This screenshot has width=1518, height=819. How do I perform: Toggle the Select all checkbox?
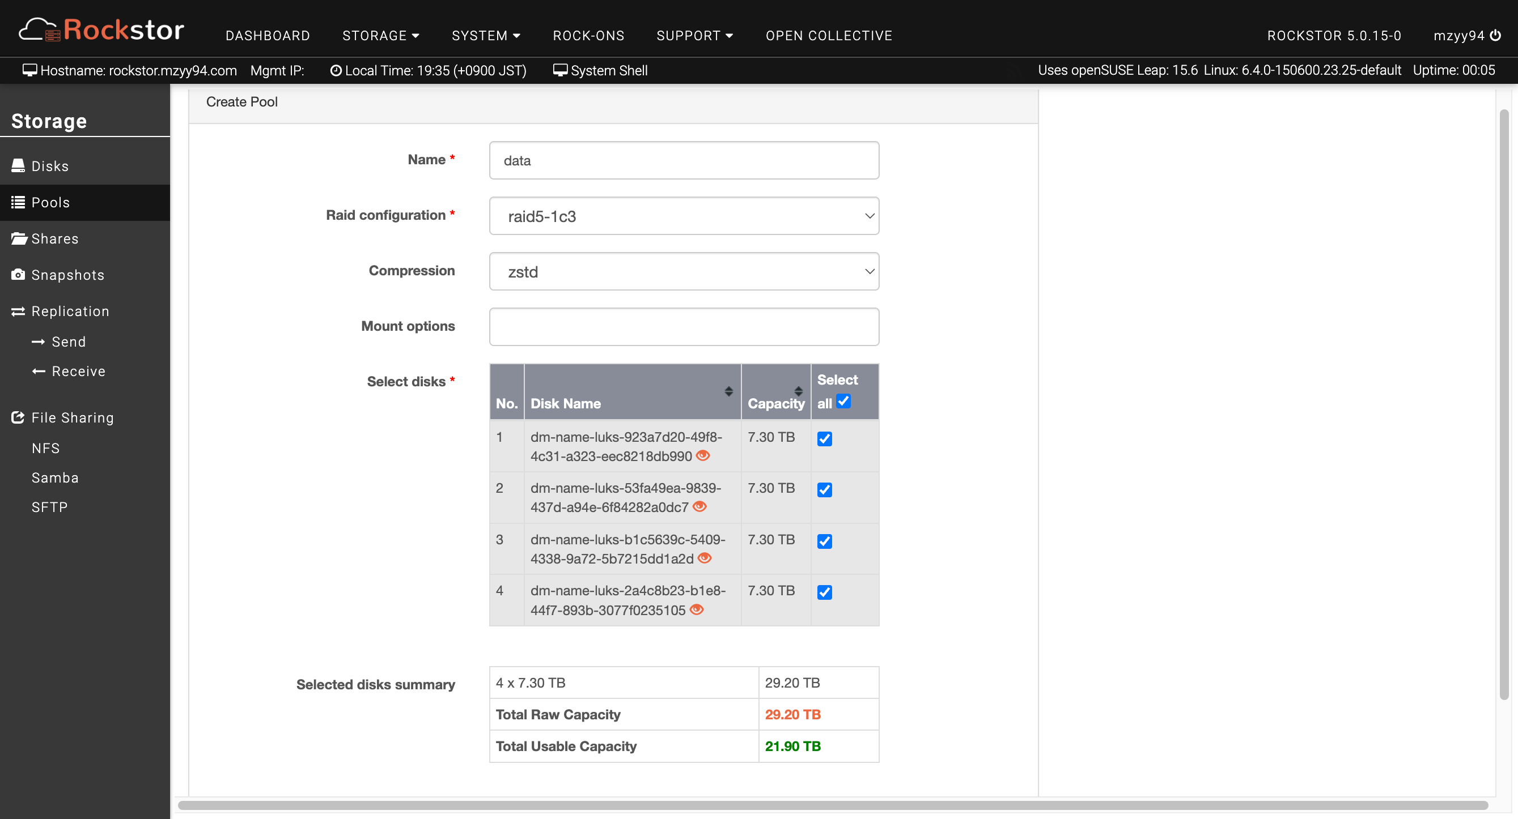843,402
